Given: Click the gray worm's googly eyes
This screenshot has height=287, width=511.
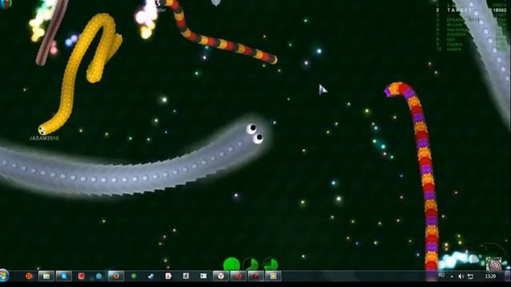Looking at the screenshot, I should 255,133.
